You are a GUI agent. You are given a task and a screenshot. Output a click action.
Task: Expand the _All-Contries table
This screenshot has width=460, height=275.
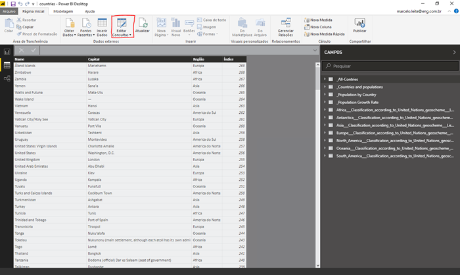(x=325, y=78)
